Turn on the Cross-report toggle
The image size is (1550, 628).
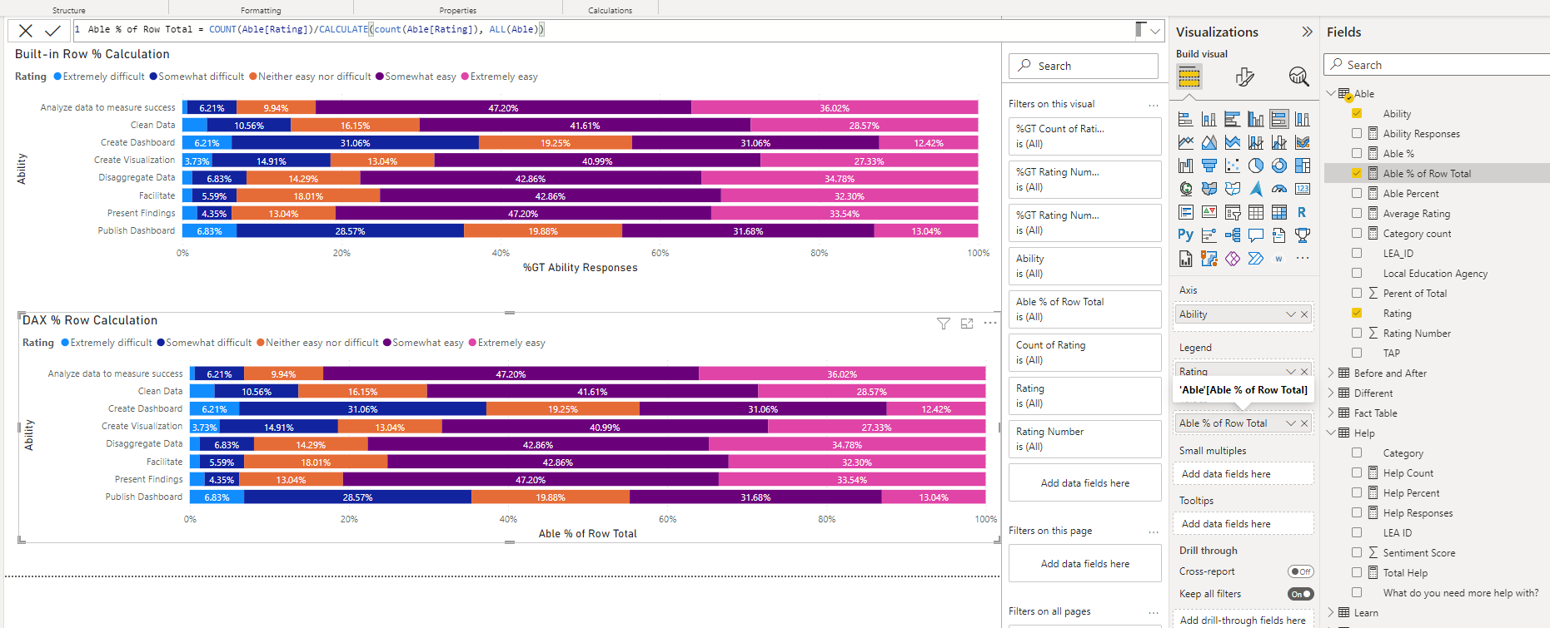[1300, 571]
